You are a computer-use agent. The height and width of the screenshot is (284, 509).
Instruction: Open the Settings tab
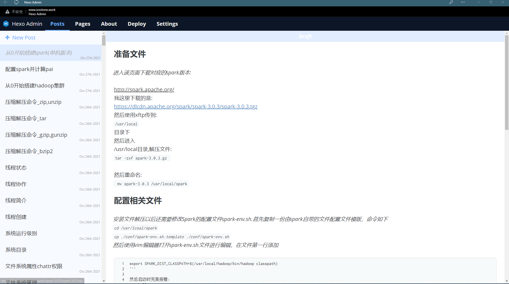[x=167, y=24]
